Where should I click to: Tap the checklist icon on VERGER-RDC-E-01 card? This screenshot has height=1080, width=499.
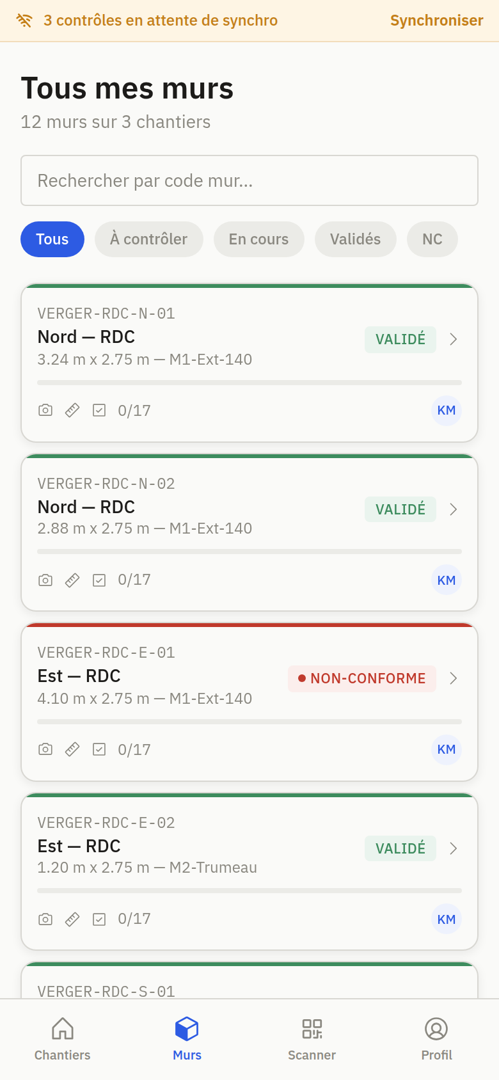(x=99, y=749)
